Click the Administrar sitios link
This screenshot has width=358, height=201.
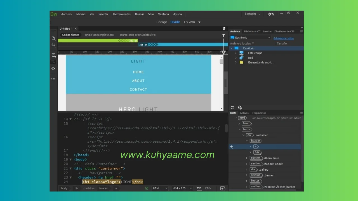(x=284, y=38)
